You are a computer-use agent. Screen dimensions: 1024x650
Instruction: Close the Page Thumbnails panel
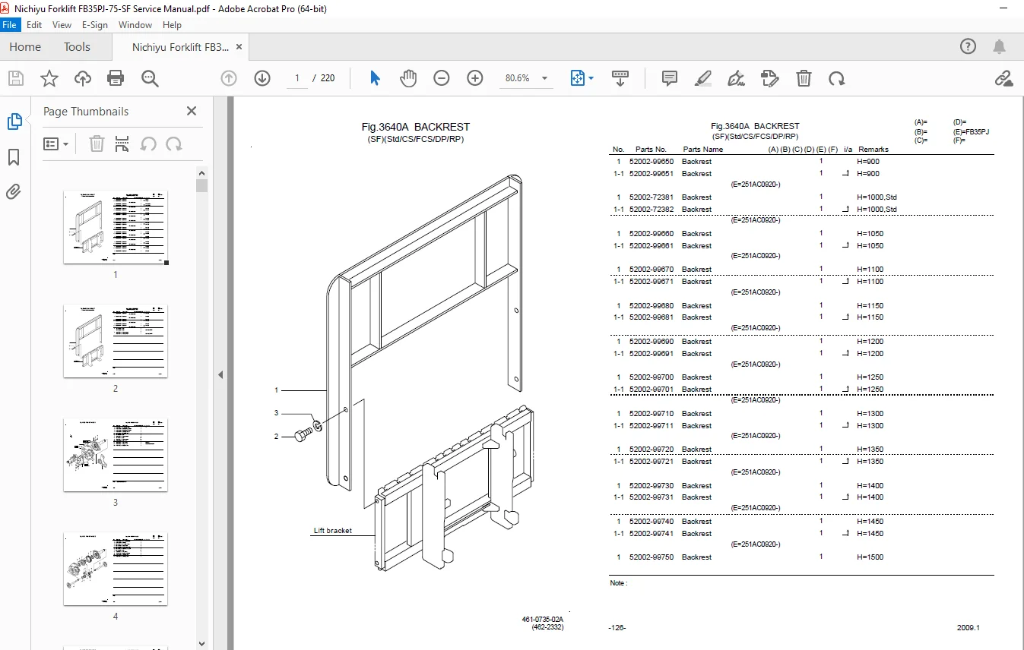pos(192,111)
